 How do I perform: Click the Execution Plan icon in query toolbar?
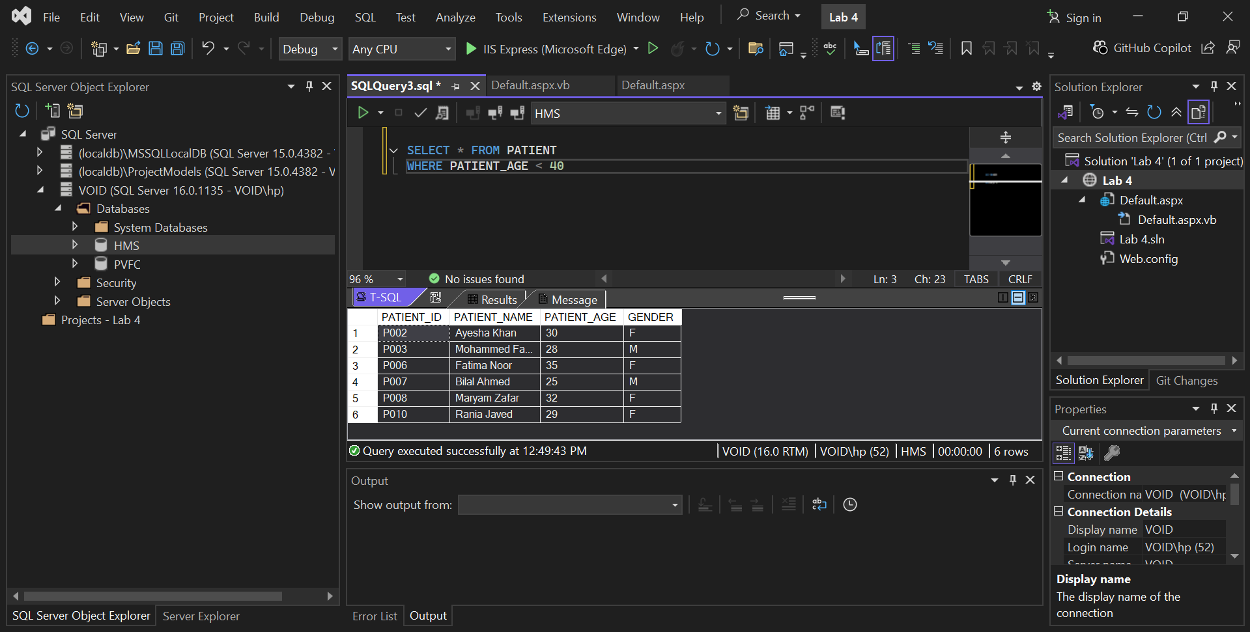(807, 113)
